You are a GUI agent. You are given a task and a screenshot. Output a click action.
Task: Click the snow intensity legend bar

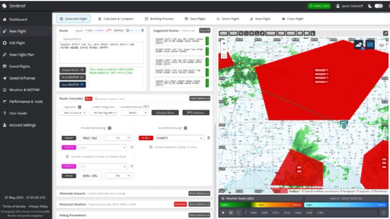pos(346,205)
